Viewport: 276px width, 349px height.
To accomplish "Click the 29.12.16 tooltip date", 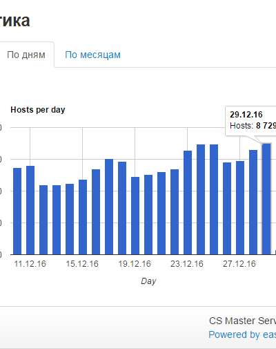I will [246, 115].
